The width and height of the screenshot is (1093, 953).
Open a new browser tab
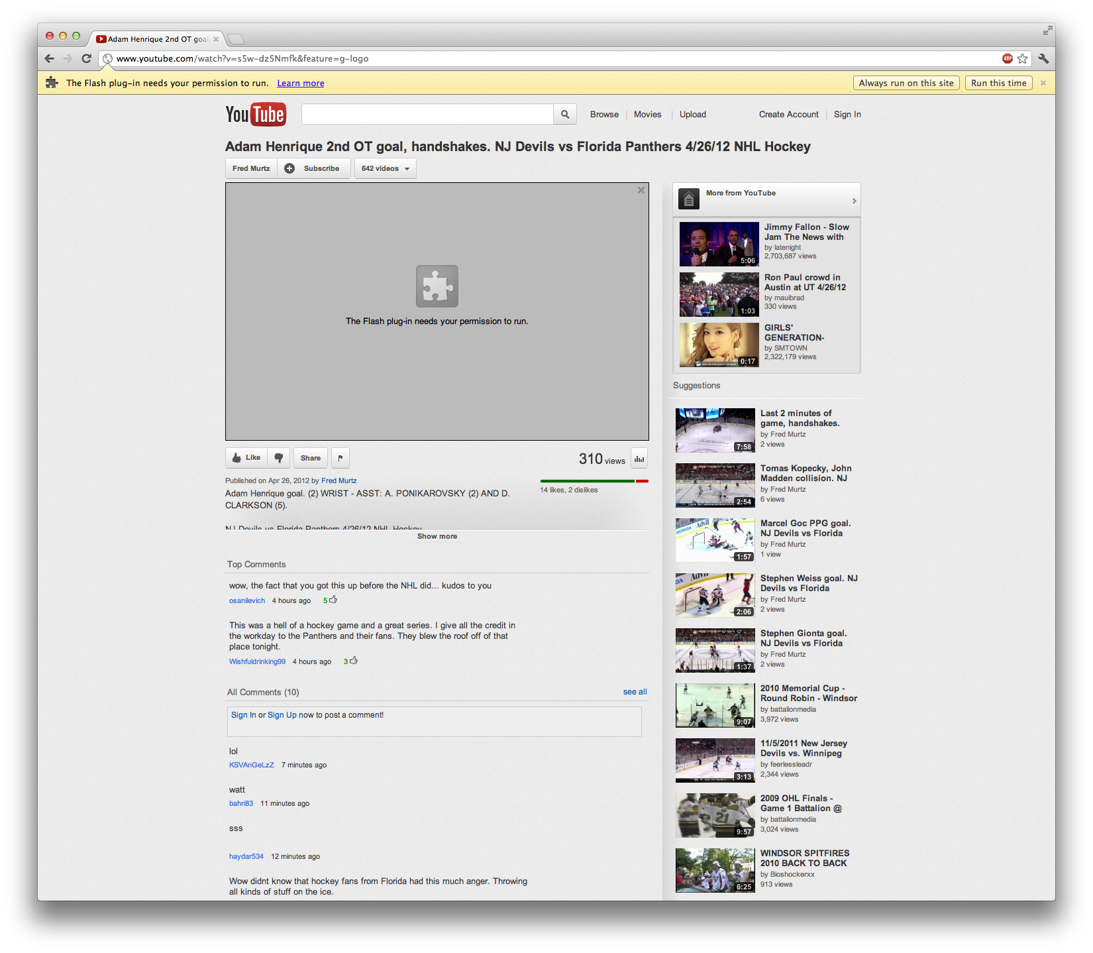click(x=236, y=39)
